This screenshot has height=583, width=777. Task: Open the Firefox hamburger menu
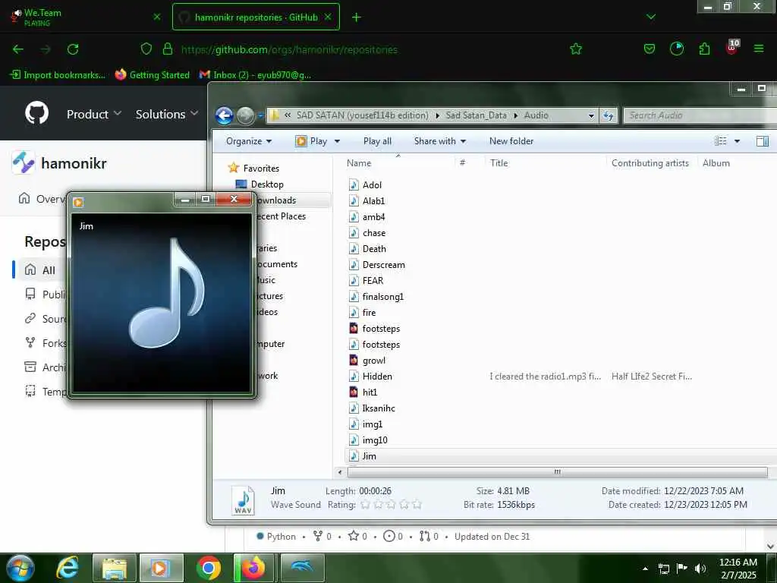(759, 49)
